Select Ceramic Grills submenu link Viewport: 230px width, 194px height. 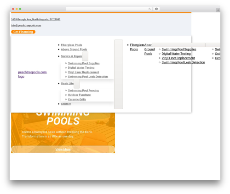click(x=77, y=100)
